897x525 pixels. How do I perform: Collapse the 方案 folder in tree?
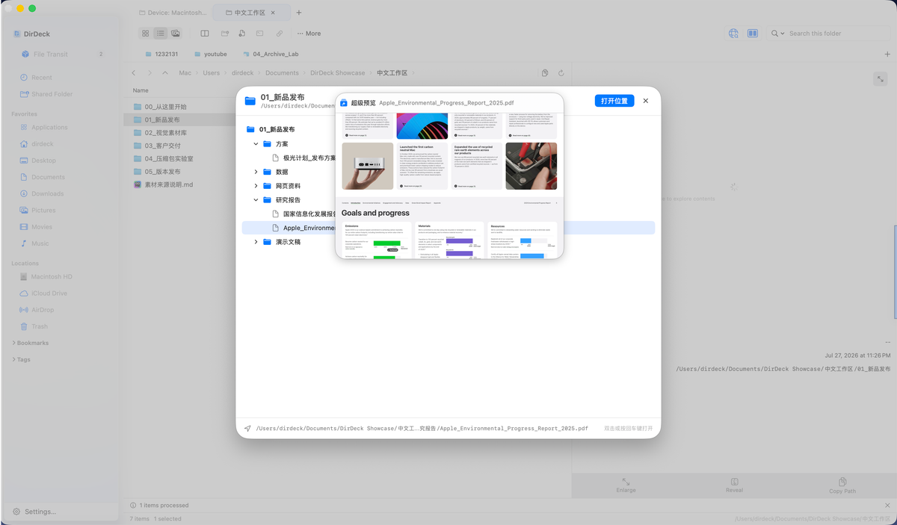click(256, 144)
